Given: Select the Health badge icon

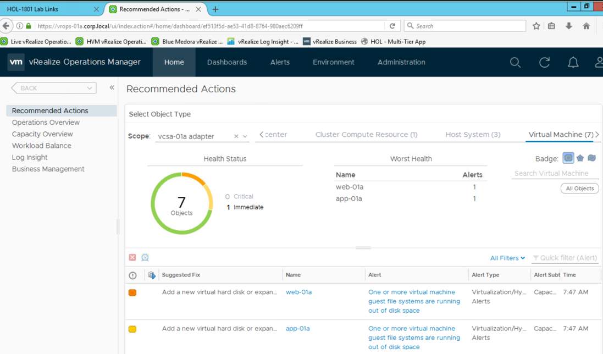Looking at the screenshot, I should (568, 158).
